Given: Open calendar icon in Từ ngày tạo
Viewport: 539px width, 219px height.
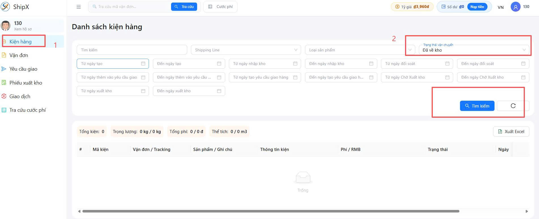Looking at the screenshot, I should point(143,64).
